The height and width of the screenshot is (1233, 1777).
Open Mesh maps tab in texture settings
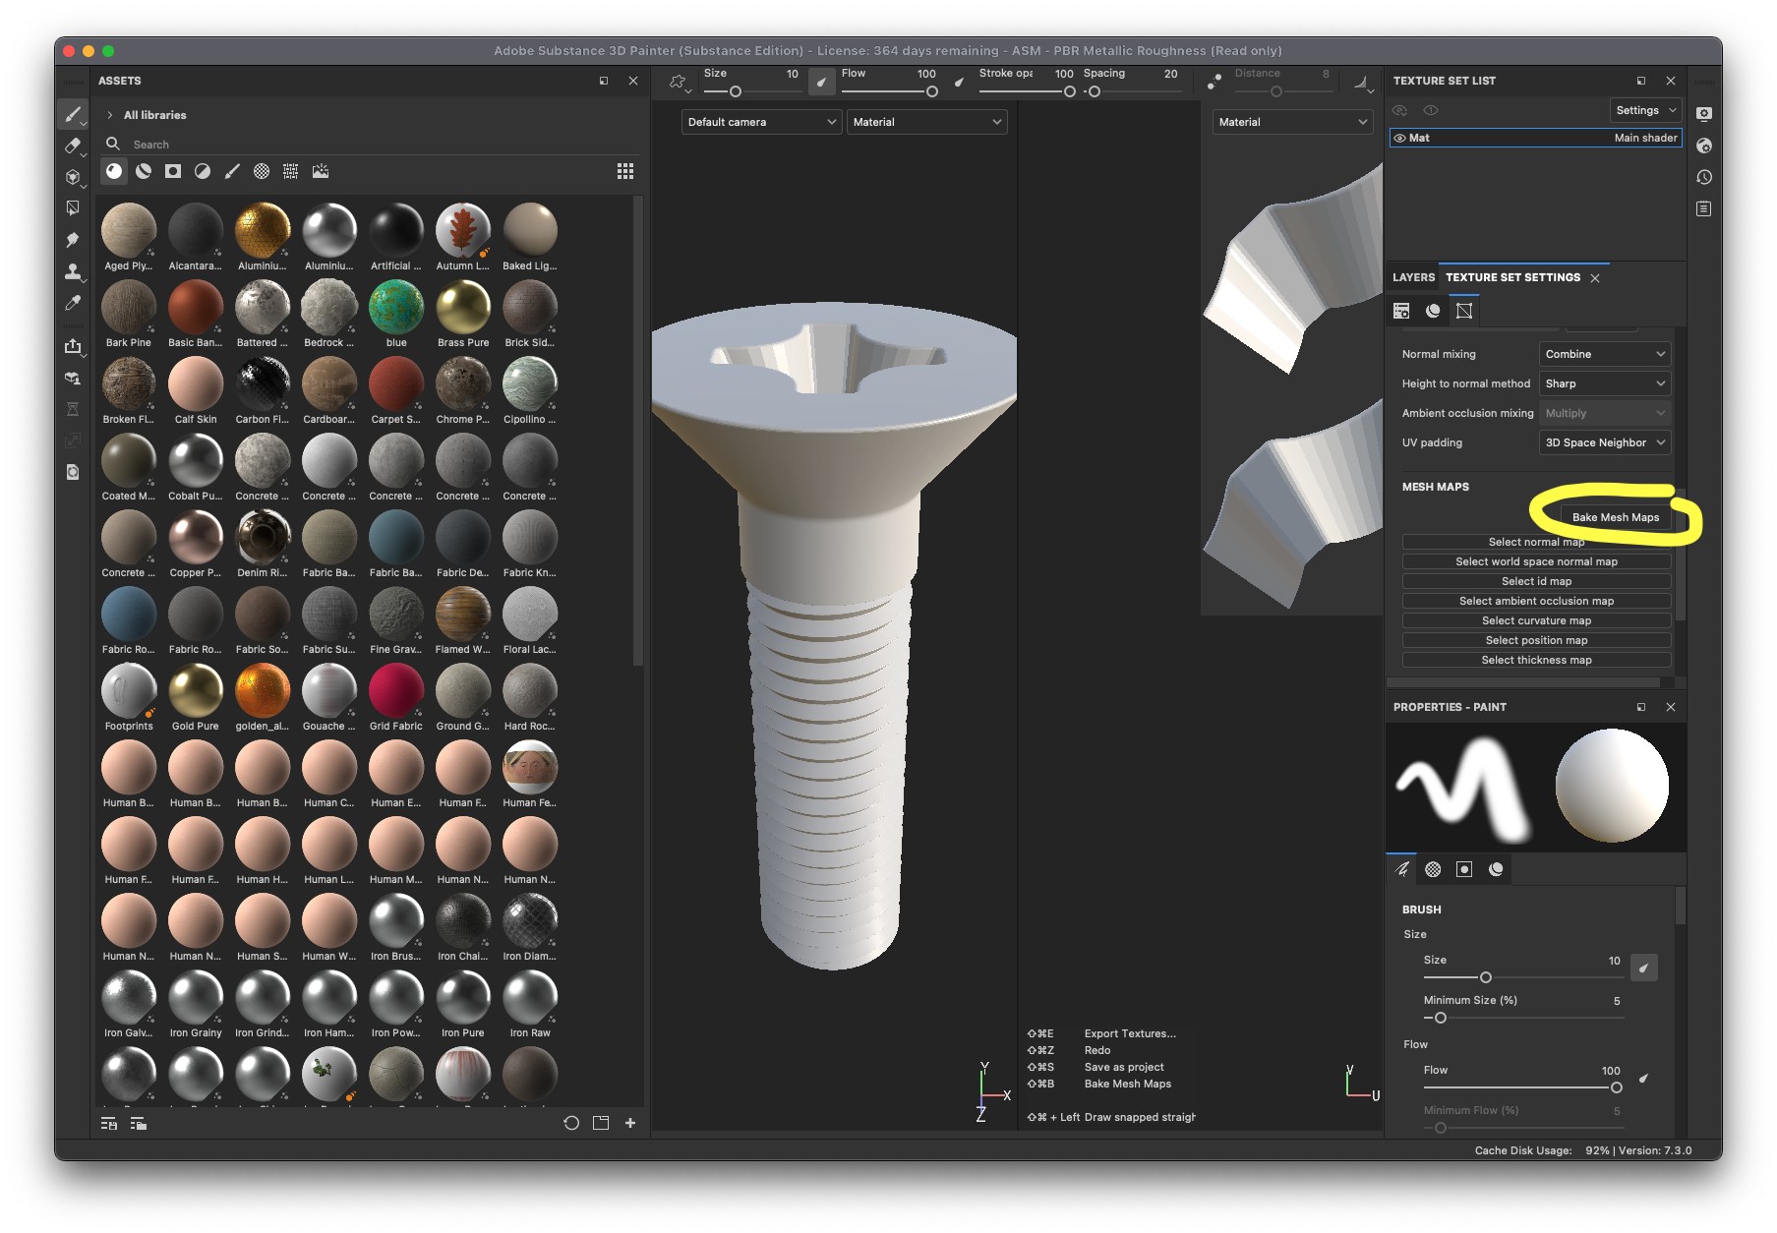1464,311
